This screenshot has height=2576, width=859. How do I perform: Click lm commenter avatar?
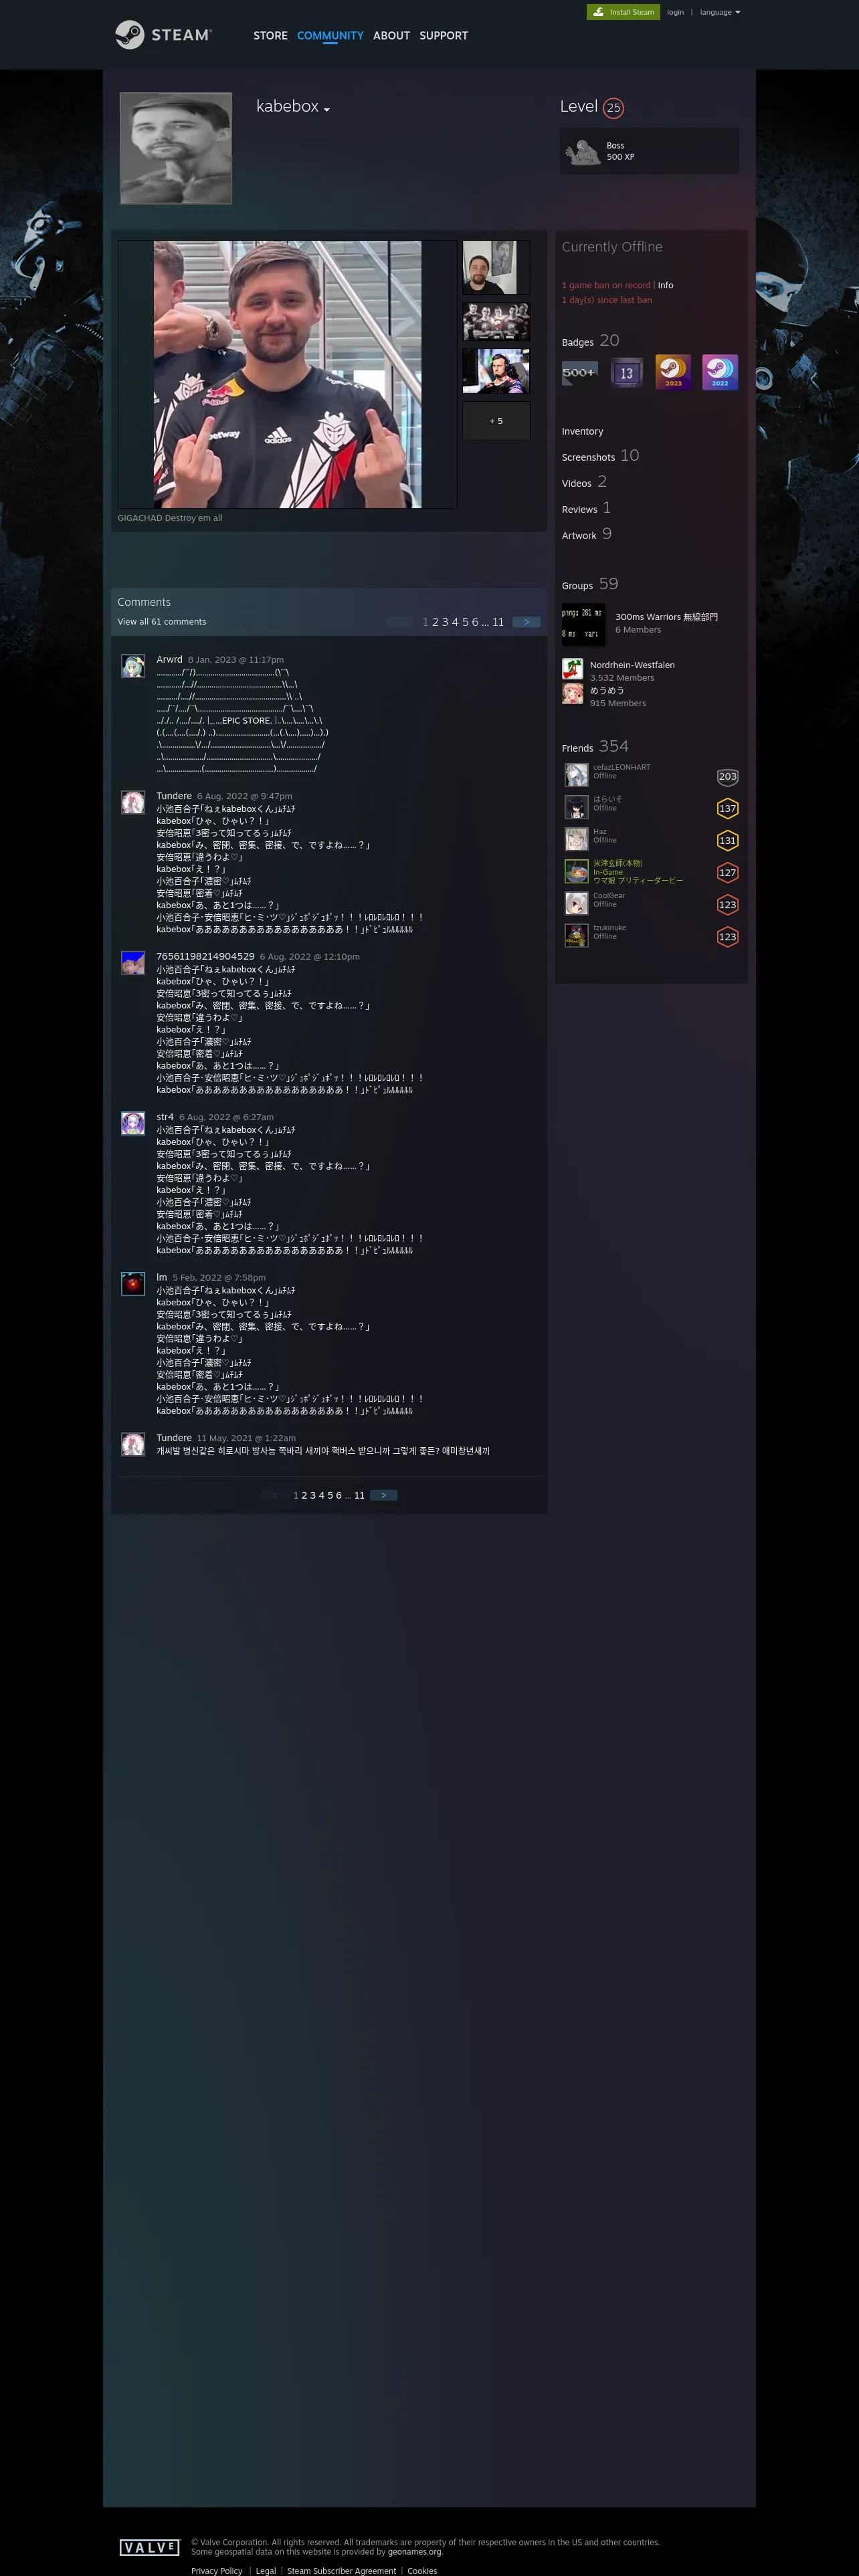tap(133, 1284)
